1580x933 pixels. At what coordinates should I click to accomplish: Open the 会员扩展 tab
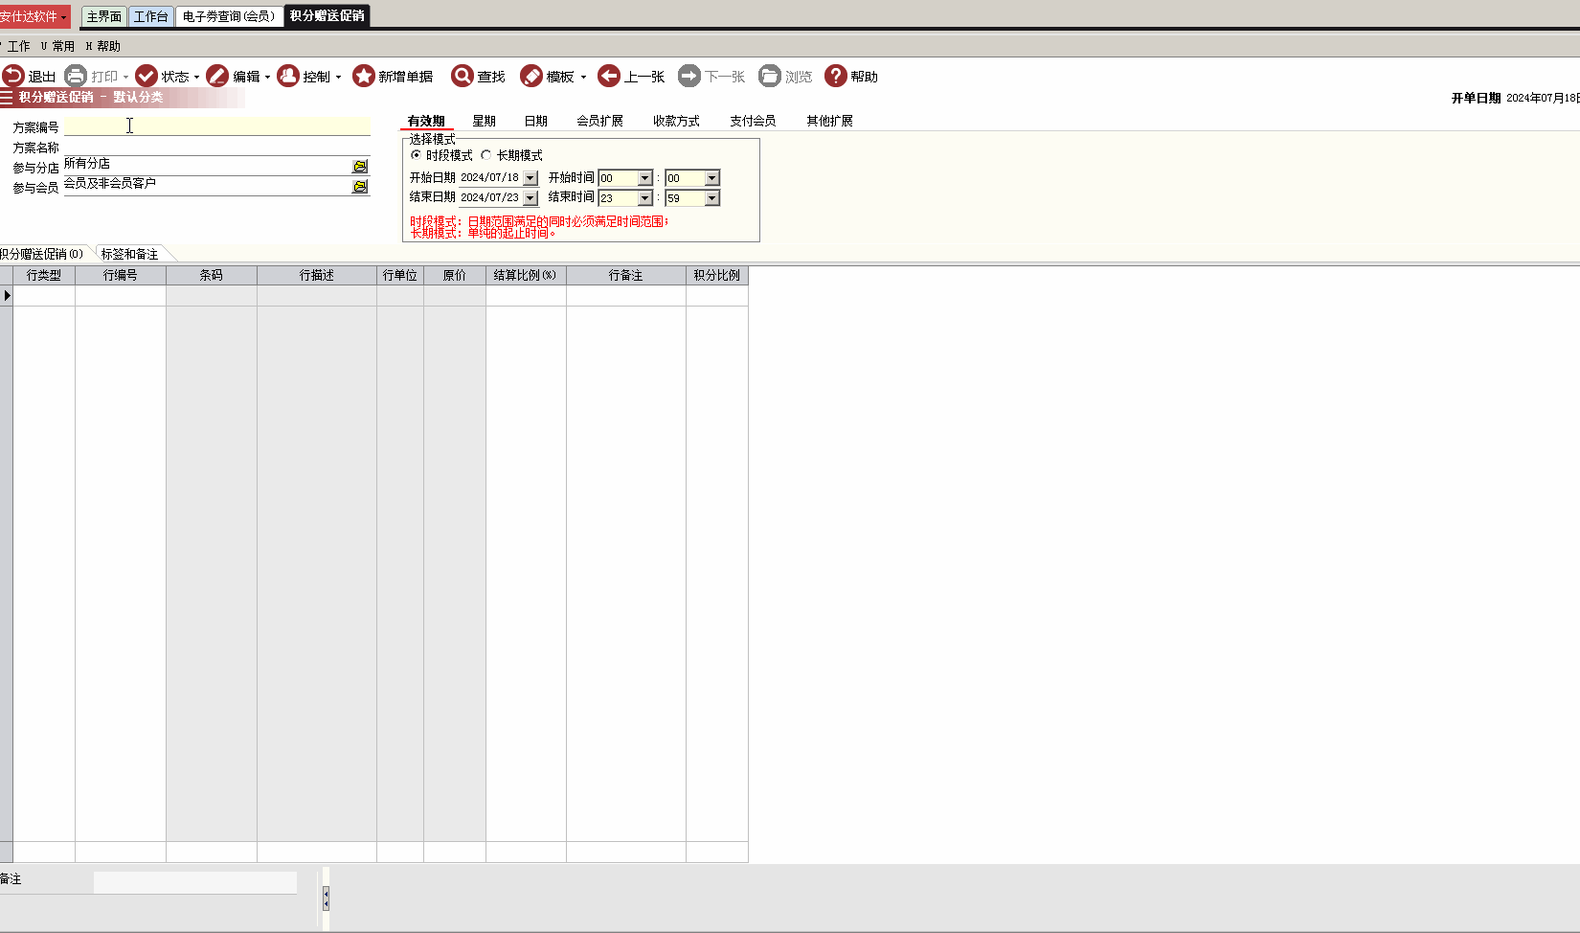coord(600,121)
